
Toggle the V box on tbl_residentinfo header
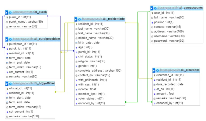pyautogui.click(x=76, y=19)
